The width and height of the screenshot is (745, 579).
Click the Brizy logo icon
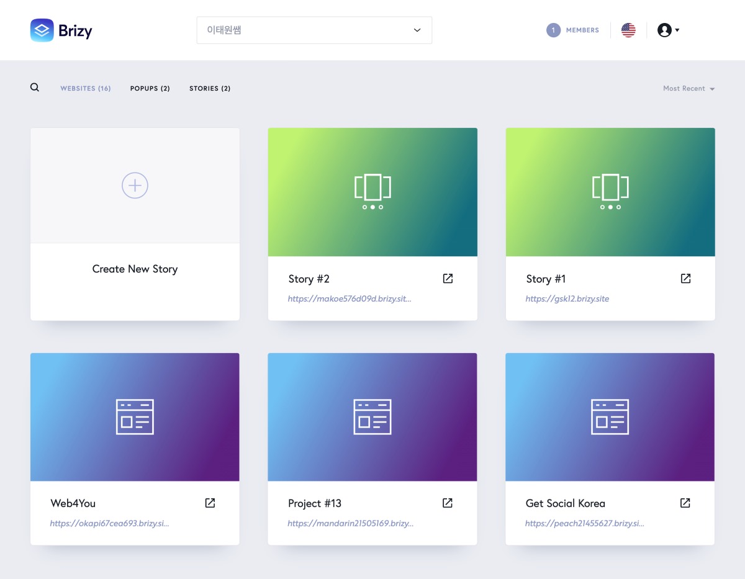(x=41, y=30)
